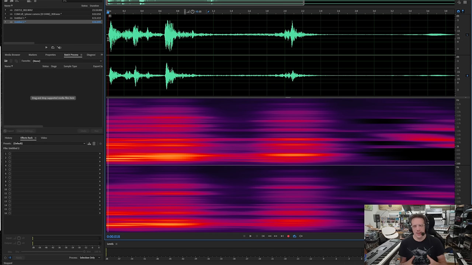Viewport: 472px width, 265px height.
Task: Toggle Skip Selection button in transport
Action: coord(301,236)
